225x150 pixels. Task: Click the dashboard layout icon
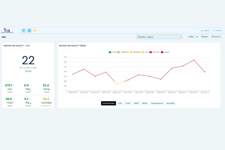(29, 31)
